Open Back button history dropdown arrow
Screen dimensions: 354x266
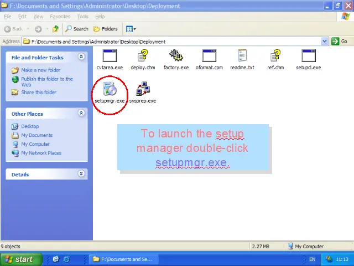(28, 29)
